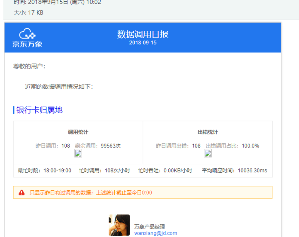
Task: Select the 数据调用日报 title
Action: point(143,34)
